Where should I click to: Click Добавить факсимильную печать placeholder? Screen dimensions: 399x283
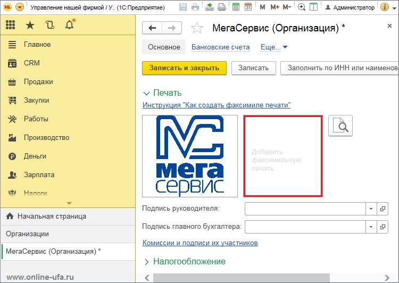(x=283, y=156)
